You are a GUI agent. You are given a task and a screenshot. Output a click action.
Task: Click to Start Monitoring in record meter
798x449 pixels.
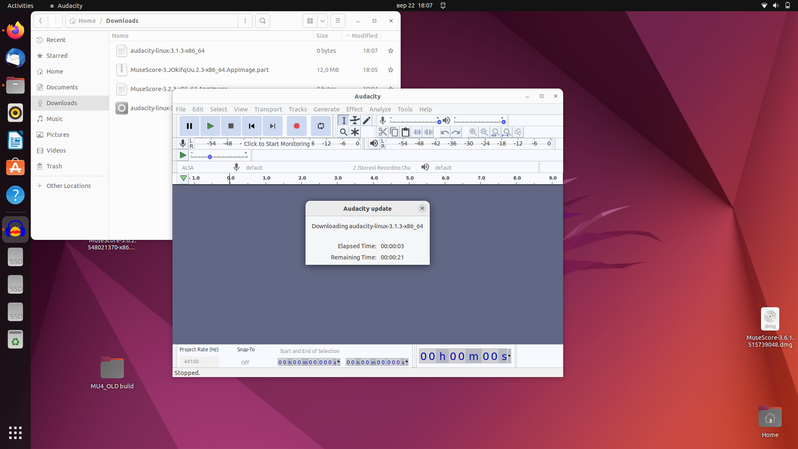coord(276,144)
